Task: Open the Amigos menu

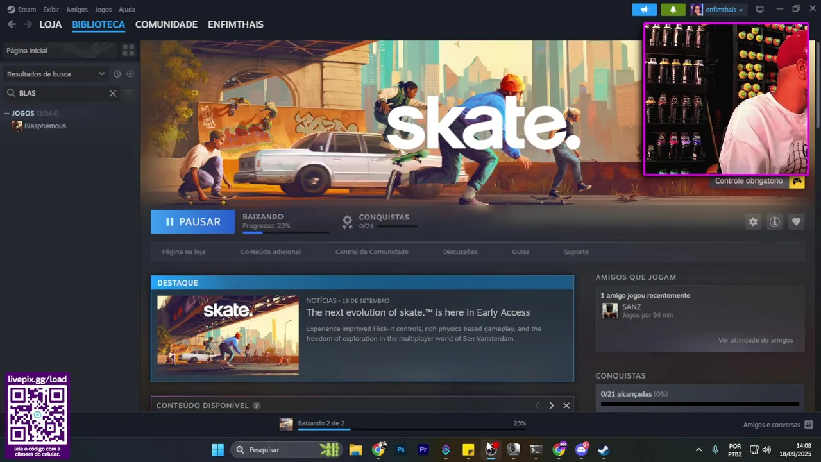Action: [77, 10]
